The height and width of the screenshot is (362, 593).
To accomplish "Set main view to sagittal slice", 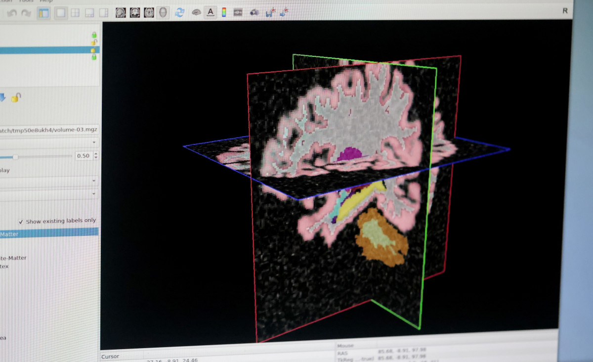I will point(121,12).
